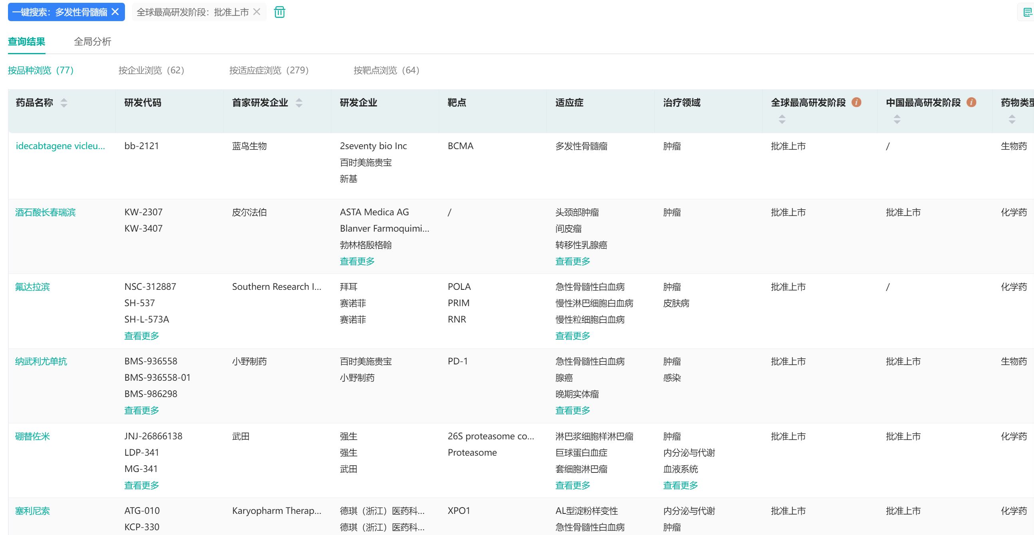Select 按企业浏览 (62) view
This screenshot has width=1034, height=535.
click(151, 71)
